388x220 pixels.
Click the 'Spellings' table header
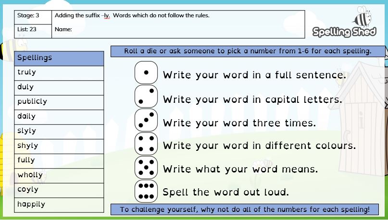coord(59,59)
